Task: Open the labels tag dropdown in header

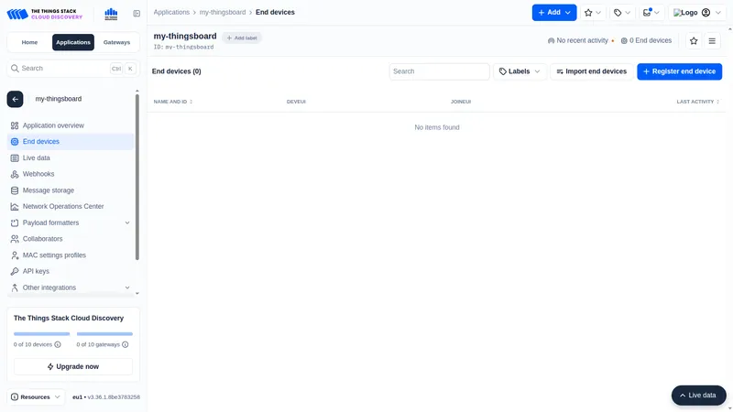Action: pos(622,13)
